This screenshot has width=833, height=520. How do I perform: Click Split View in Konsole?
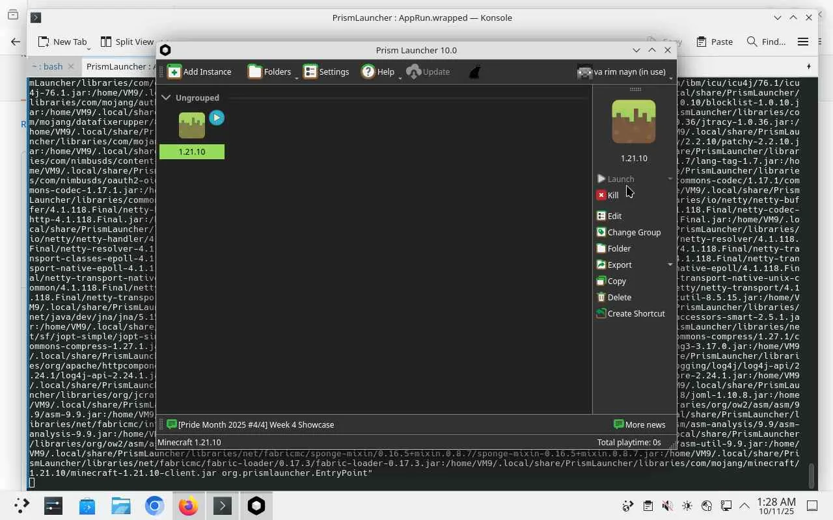(x=127, y=42)
